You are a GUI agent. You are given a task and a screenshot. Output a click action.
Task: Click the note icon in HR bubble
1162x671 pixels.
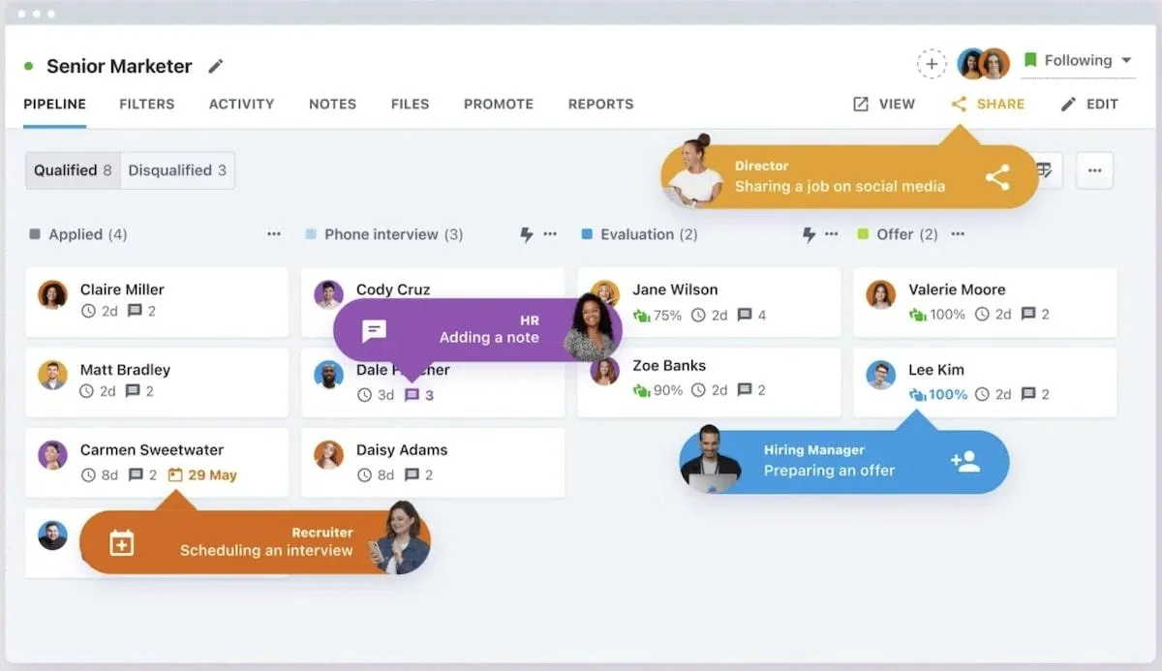tap(374, 331)
